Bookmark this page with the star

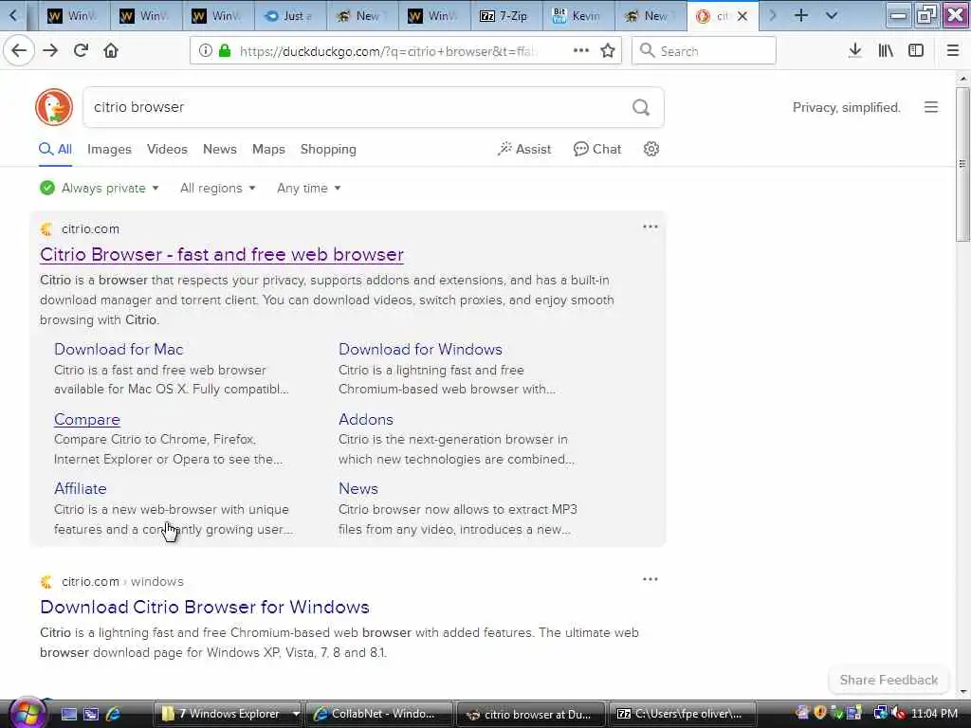pyautogui.click(x=608, y=51)
